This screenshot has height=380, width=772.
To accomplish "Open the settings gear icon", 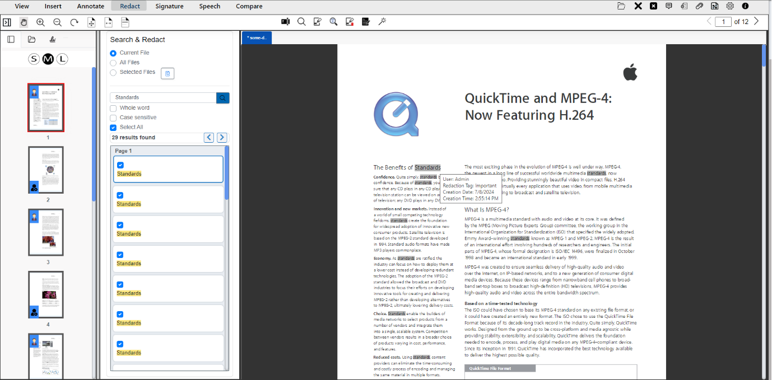I will point(730,6).
